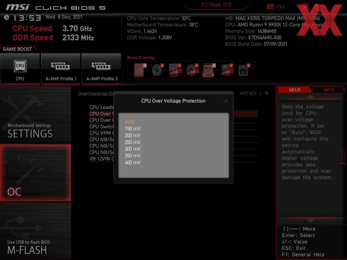Close the CPU Over Voltage Protection dialog

tap(226, 101)
